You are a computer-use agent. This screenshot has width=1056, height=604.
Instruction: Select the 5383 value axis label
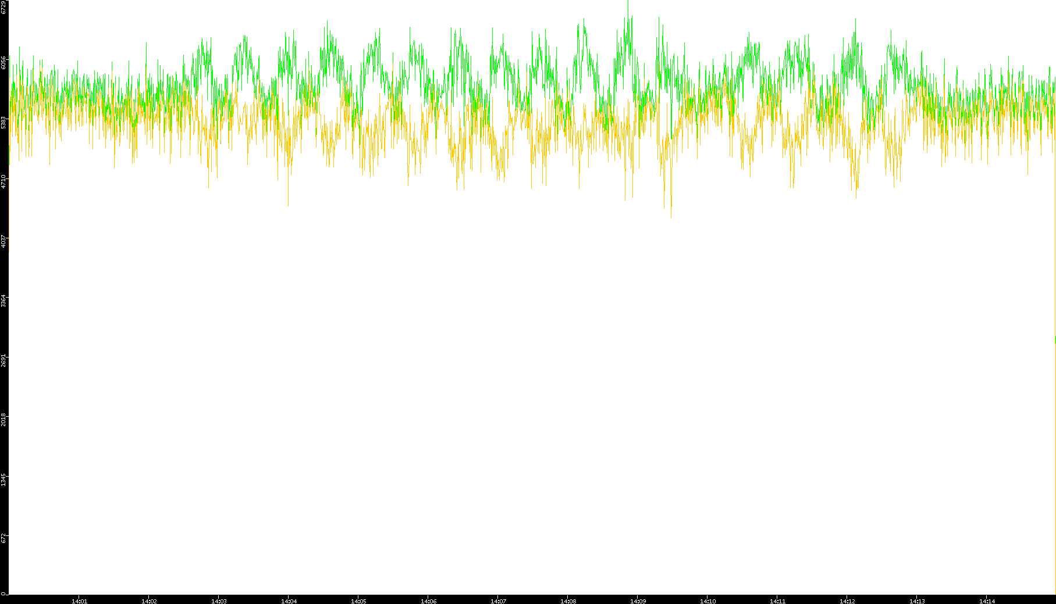point(4,122)
